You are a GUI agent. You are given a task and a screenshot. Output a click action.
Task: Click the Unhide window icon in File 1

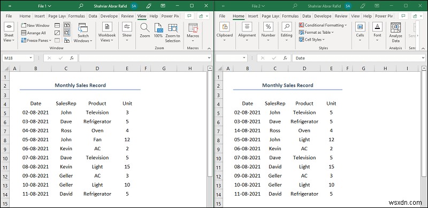click(x=57, y=41)
